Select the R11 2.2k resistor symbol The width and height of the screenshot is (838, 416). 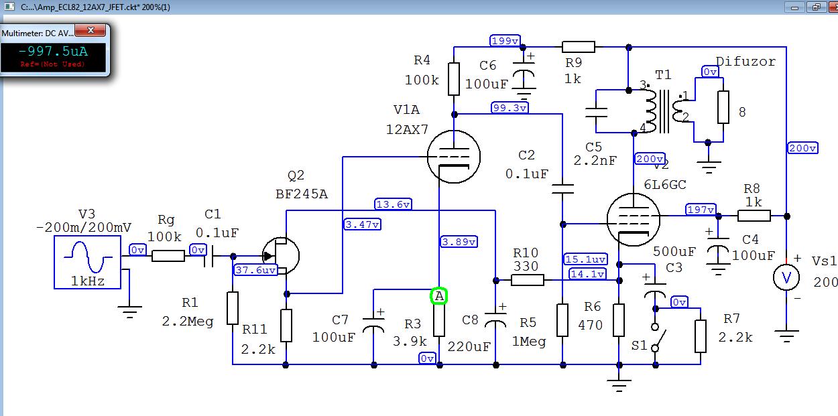pos(286,326)
